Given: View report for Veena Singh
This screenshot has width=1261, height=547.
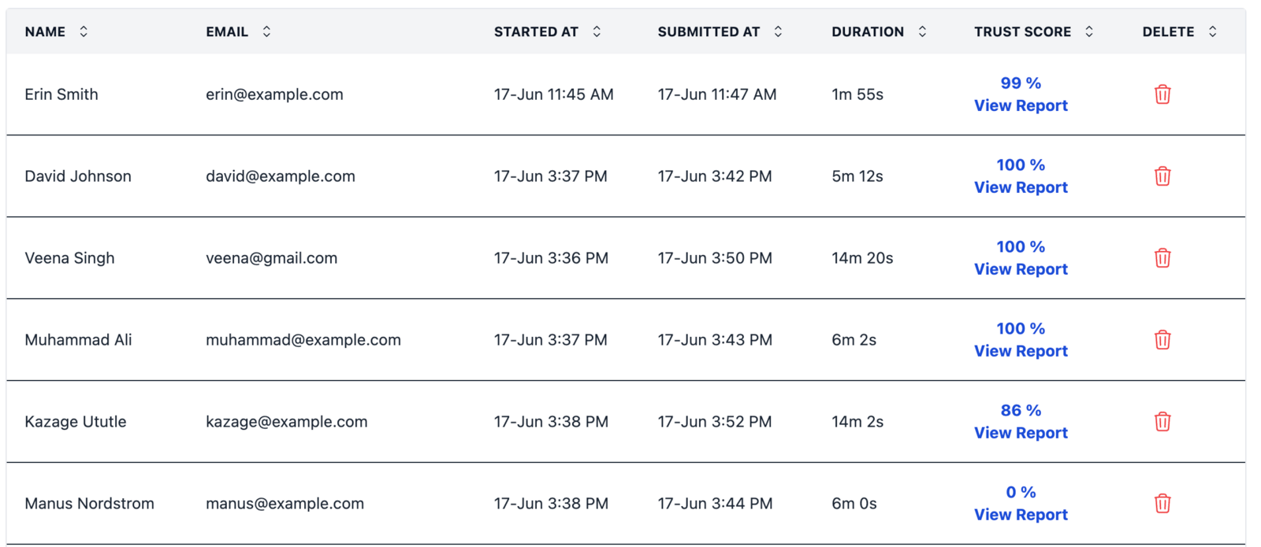Looking at the screenshot, I should click(1021, 269).
